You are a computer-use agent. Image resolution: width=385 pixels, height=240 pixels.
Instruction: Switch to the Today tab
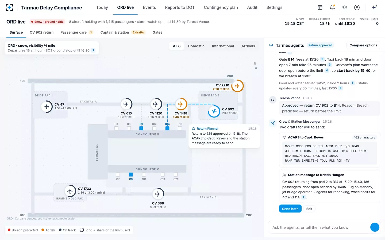pyautogui.click(x=102, y=7)
